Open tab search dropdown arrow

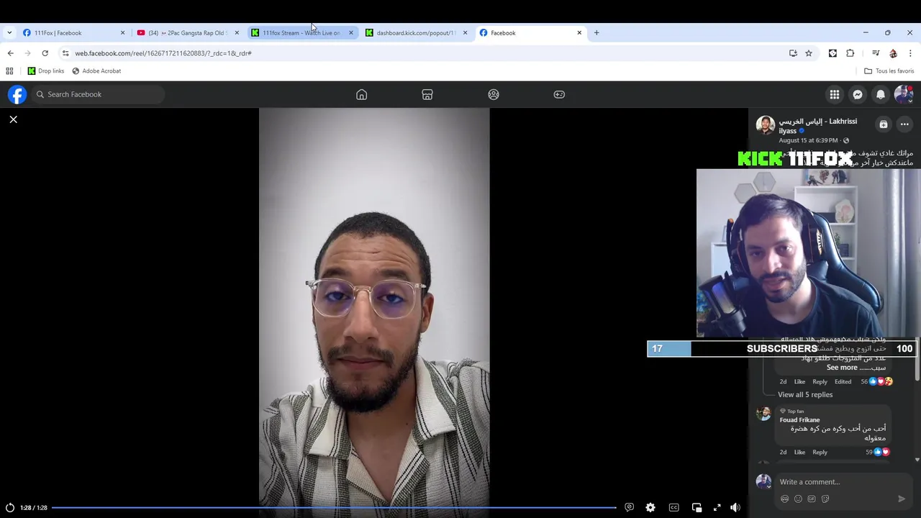[9, 32]
